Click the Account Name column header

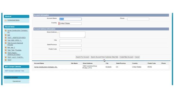[39, 63]
